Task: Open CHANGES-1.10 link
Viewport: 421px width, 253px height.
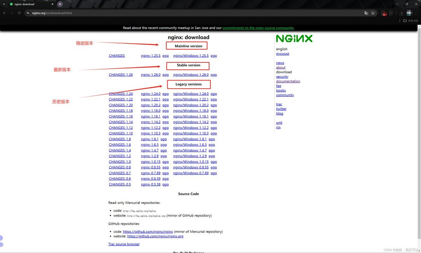Action: (x=121, y=133)
